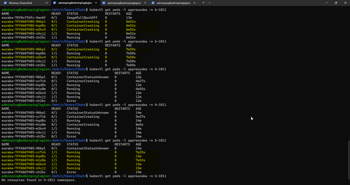Click the 5m37s age value
This screenshot has width=350, height=185.
pos(140,117)
